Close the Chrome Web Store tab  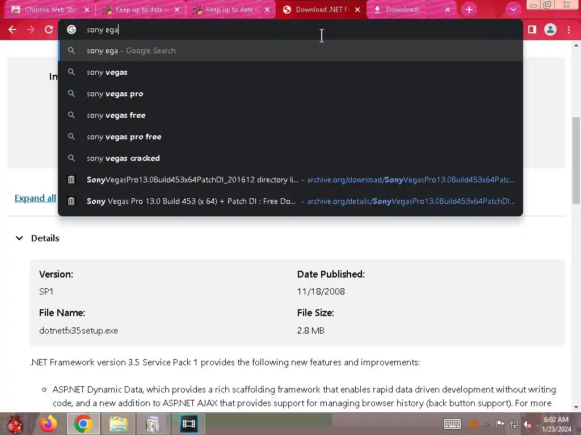(x=87, y=10)
